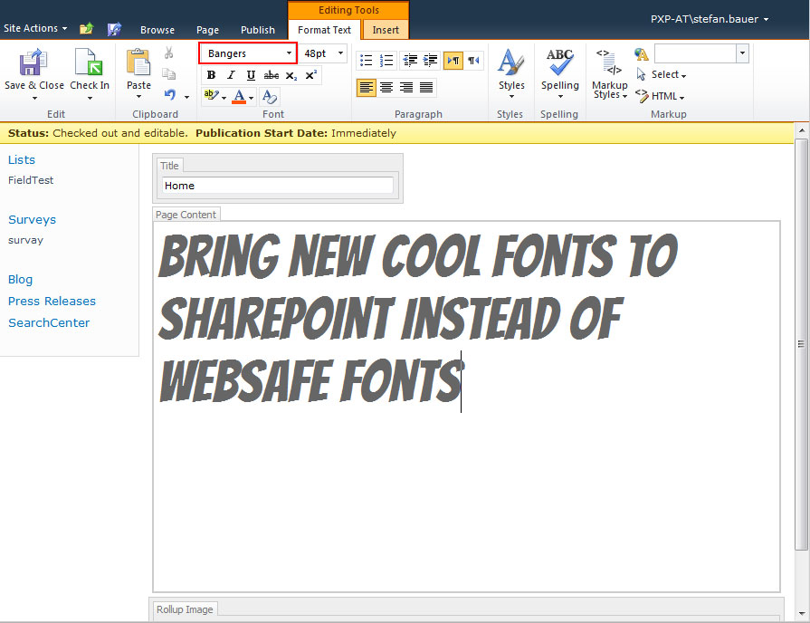
Task: Click the Strikethrough icon
Action: coord(272,75)
